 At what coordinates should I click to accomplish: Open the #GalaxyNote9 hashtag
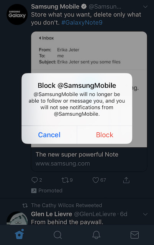82,23
